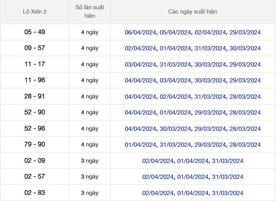Click the "Lô Xiên 2" column header
This screenshot has width=276, height=201.
click(x=35, y=12)
